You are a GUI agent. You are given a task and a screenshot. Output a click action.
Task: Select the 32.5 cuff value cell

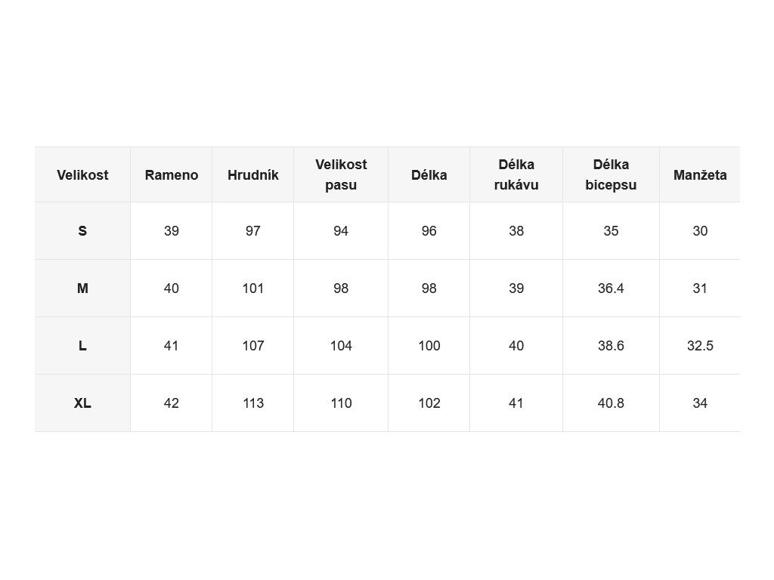click(x=700, y=346)
